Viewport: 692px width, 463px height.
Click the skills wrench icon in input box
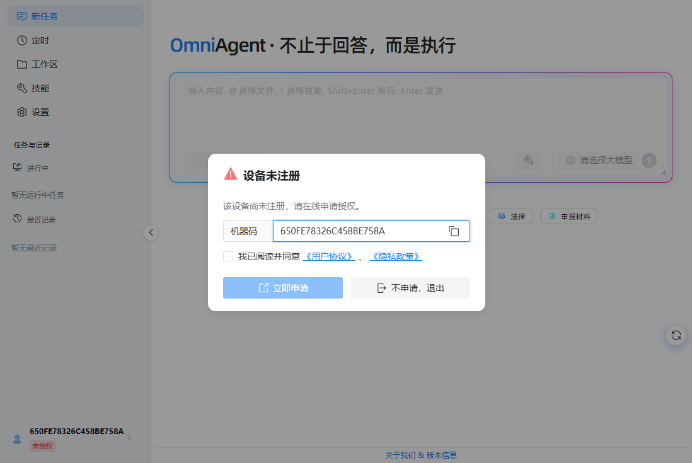pos(529,160)
